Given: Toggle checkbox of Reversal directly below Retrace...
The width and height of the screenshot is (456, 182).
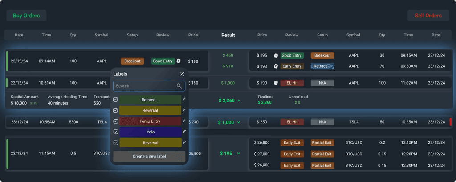Looking at the screenshot, I should click(115, 110).
